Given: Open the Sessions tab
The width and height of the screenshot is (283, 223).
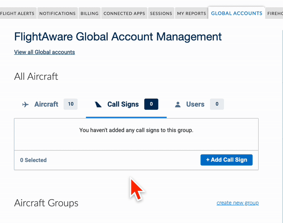Looking at the screenshot, I should (x=161, y=13).
